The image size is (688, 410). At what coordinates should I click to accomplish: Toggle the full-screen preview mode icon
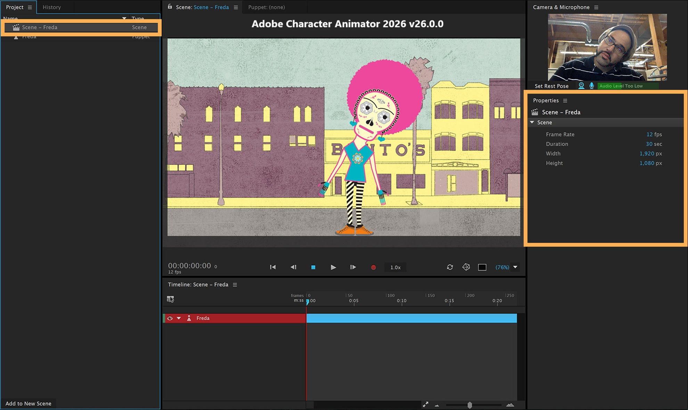coord(482,267)
